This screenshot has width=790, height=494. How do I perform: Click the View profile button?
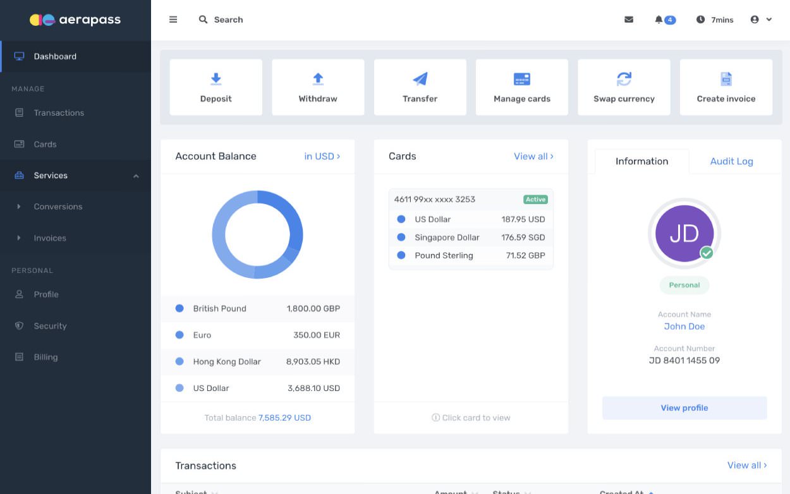(x=684, y=407)
